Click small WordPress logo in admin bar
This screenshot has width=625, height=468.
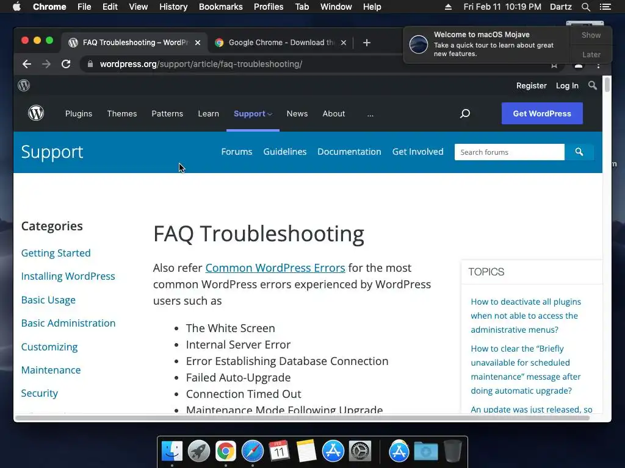[x=24, y=85]
